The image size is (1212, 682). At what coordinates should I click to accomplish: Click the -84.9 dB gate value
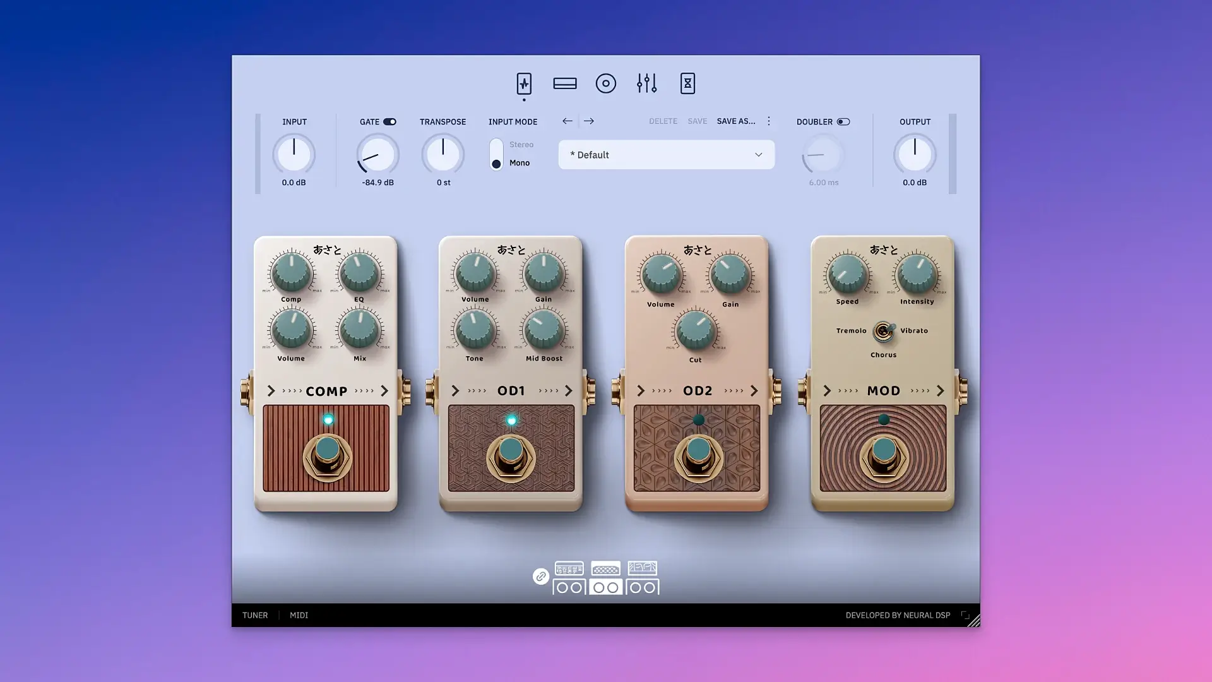(x=377, y=182)
